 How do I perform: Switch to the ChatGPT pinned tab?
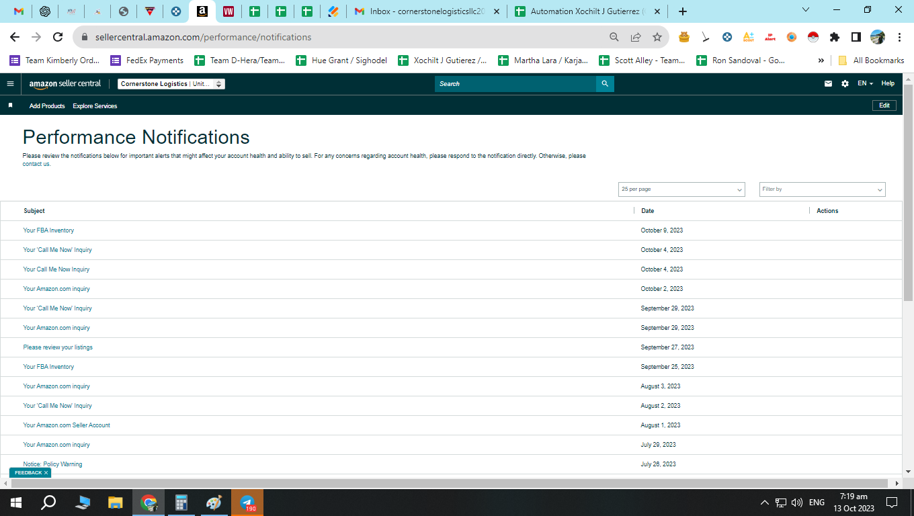tap(45, 11)
